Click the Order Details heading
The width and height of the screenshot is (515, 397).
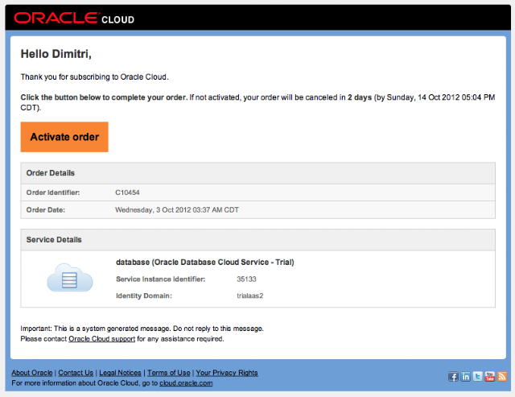coord(51,173)
